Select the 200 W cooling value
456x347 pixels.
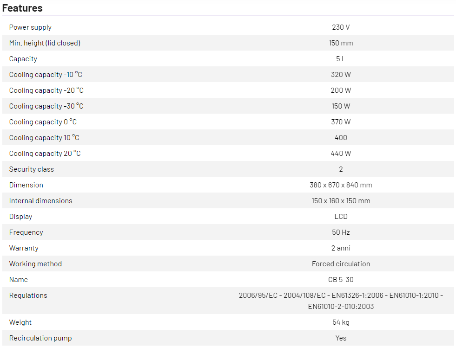pyautogui.click(x=341, y=90)
